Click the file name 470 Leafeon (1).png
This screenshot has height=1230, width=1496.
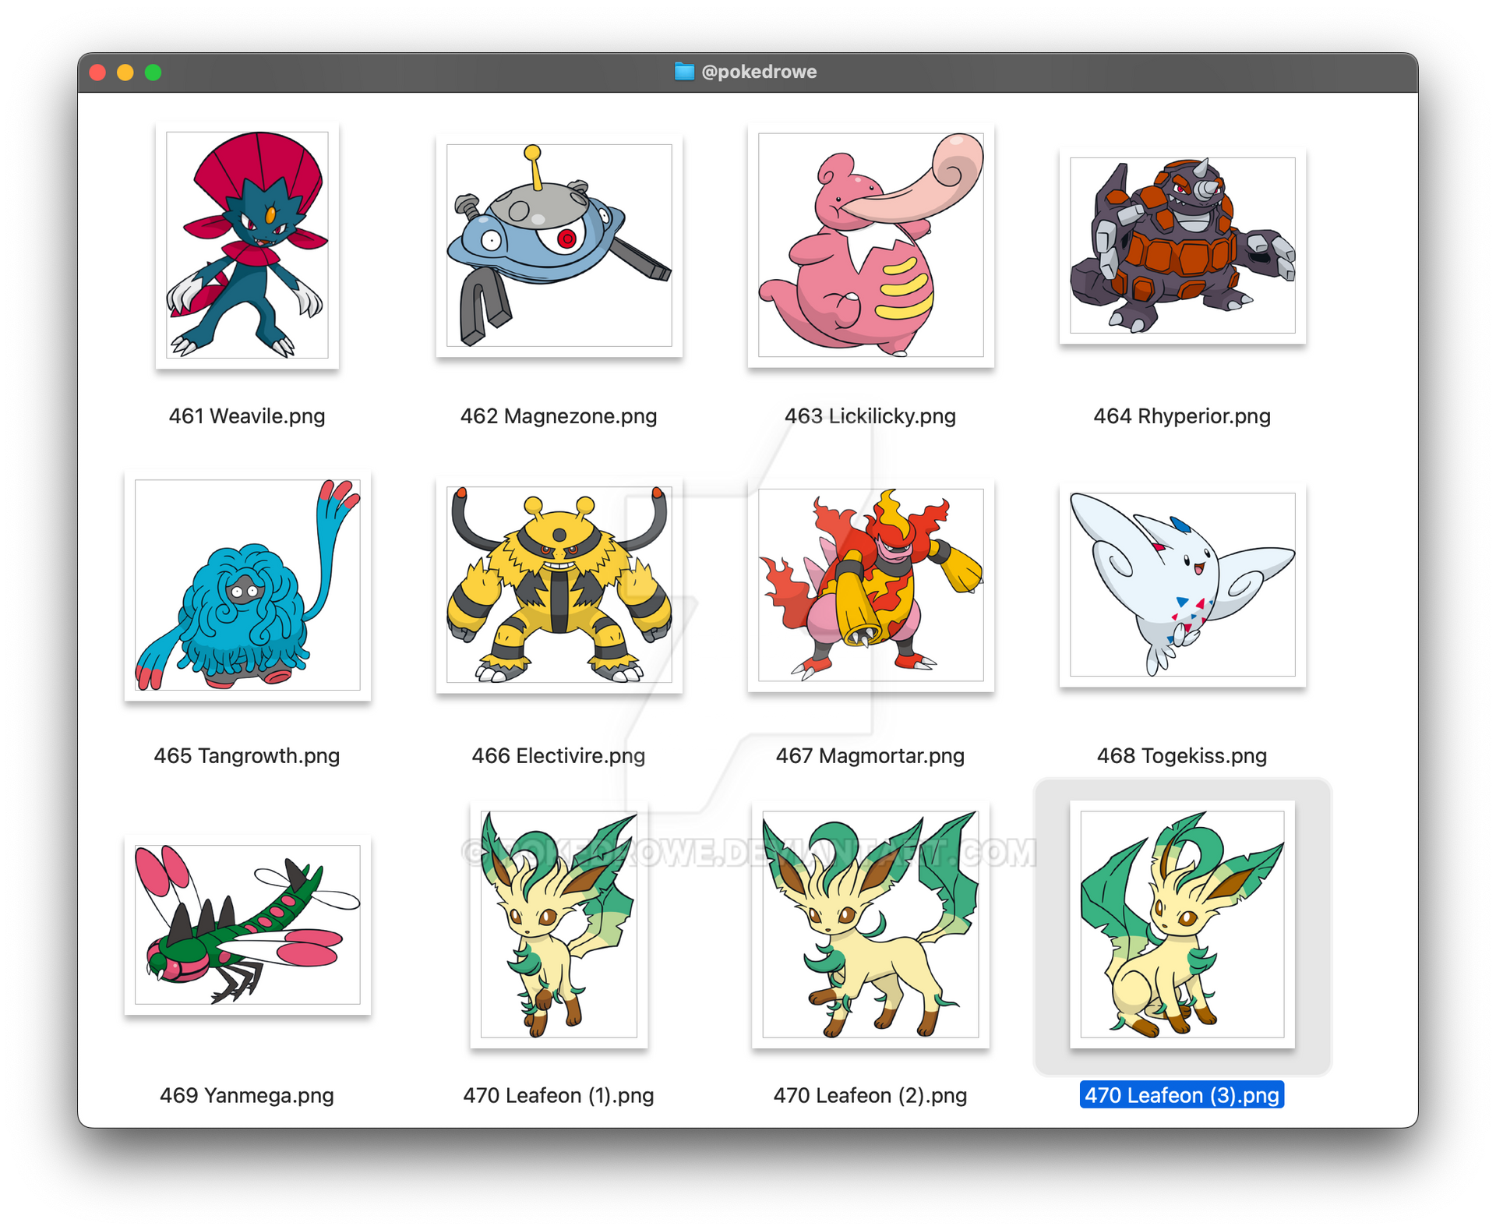[x=559, y=1095]
